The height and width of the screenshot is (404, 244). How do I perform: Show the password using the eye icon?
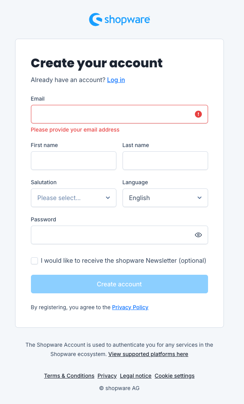tap(198, 235)
